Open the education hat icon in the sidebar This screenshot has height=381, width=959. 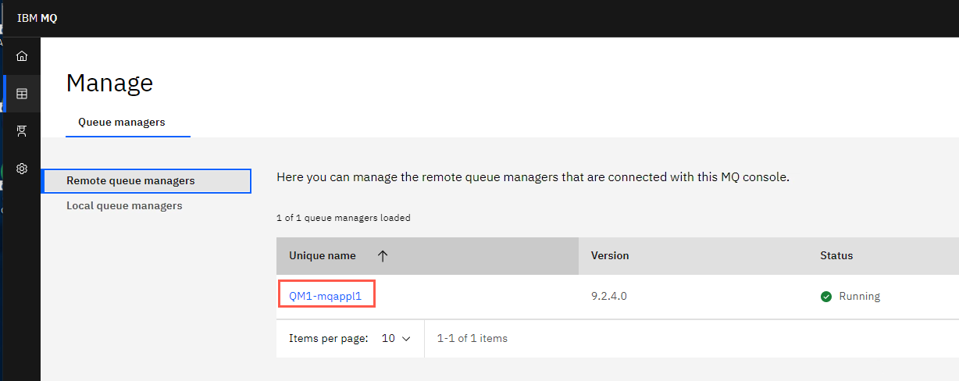coord(22,131)
